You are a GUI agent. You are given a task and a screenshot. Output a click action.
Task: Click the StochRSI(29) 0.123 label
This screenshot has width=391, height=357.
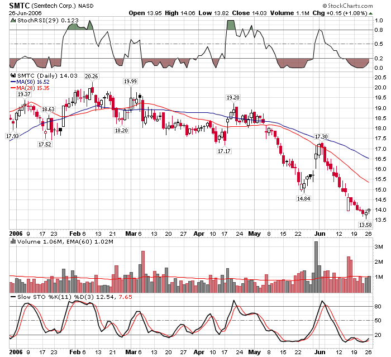coord(48,21)
